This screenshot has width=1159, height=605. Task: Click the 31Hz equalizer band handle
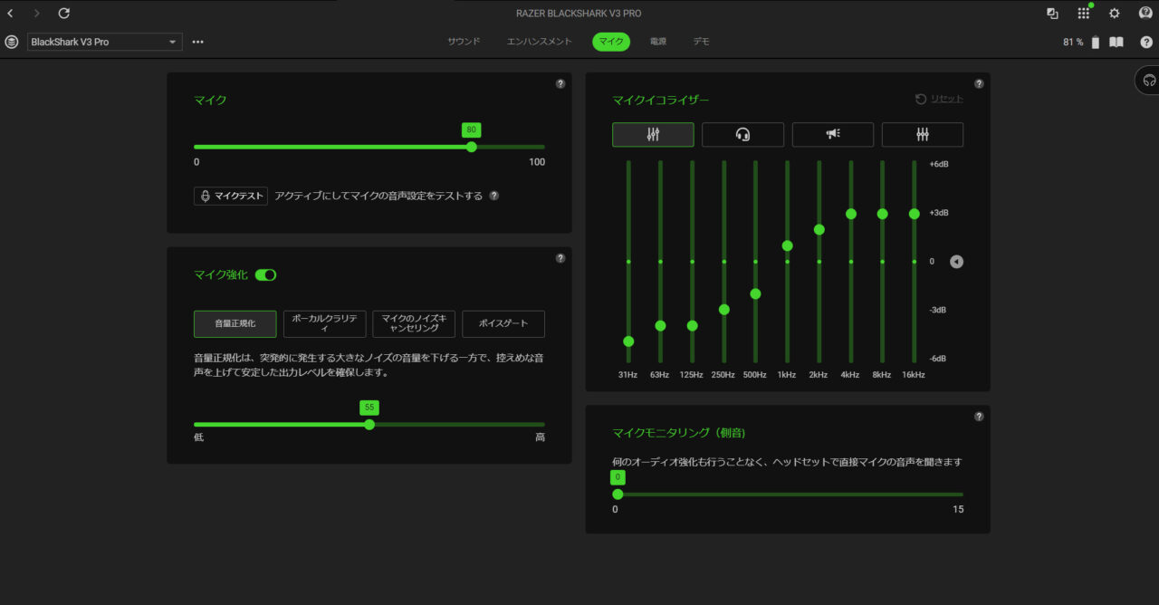(x=628, y=341)
